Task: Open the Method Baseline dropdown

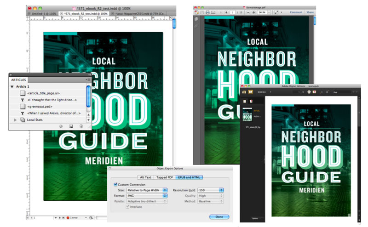Action: [x=211, y=201]
